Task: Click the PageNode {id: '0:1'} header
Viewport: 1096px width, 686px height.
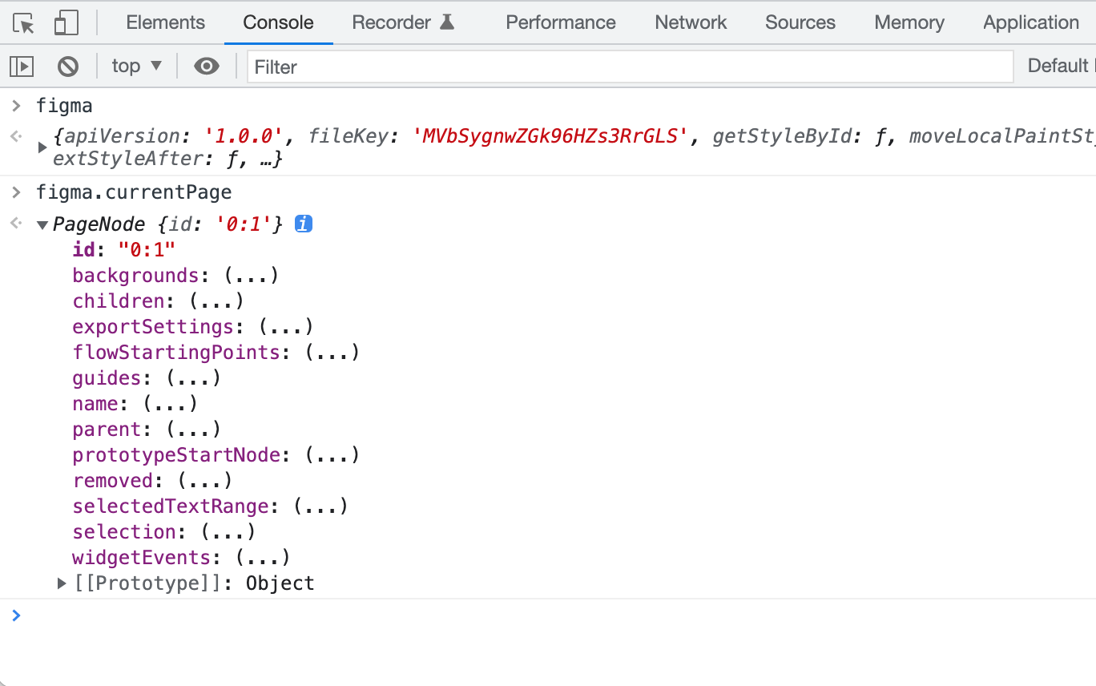Action: coord(167,225)
